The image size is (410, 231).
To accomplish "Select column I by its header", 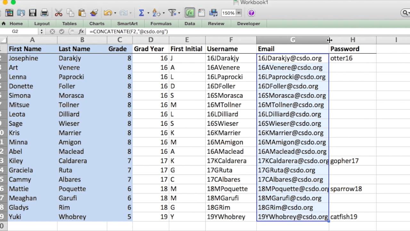I will pyautogui.click(x=396, y=40).
